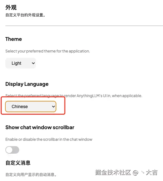
Task: Click the white knob of the scrollbar switch
Action: tap(9, 150)
